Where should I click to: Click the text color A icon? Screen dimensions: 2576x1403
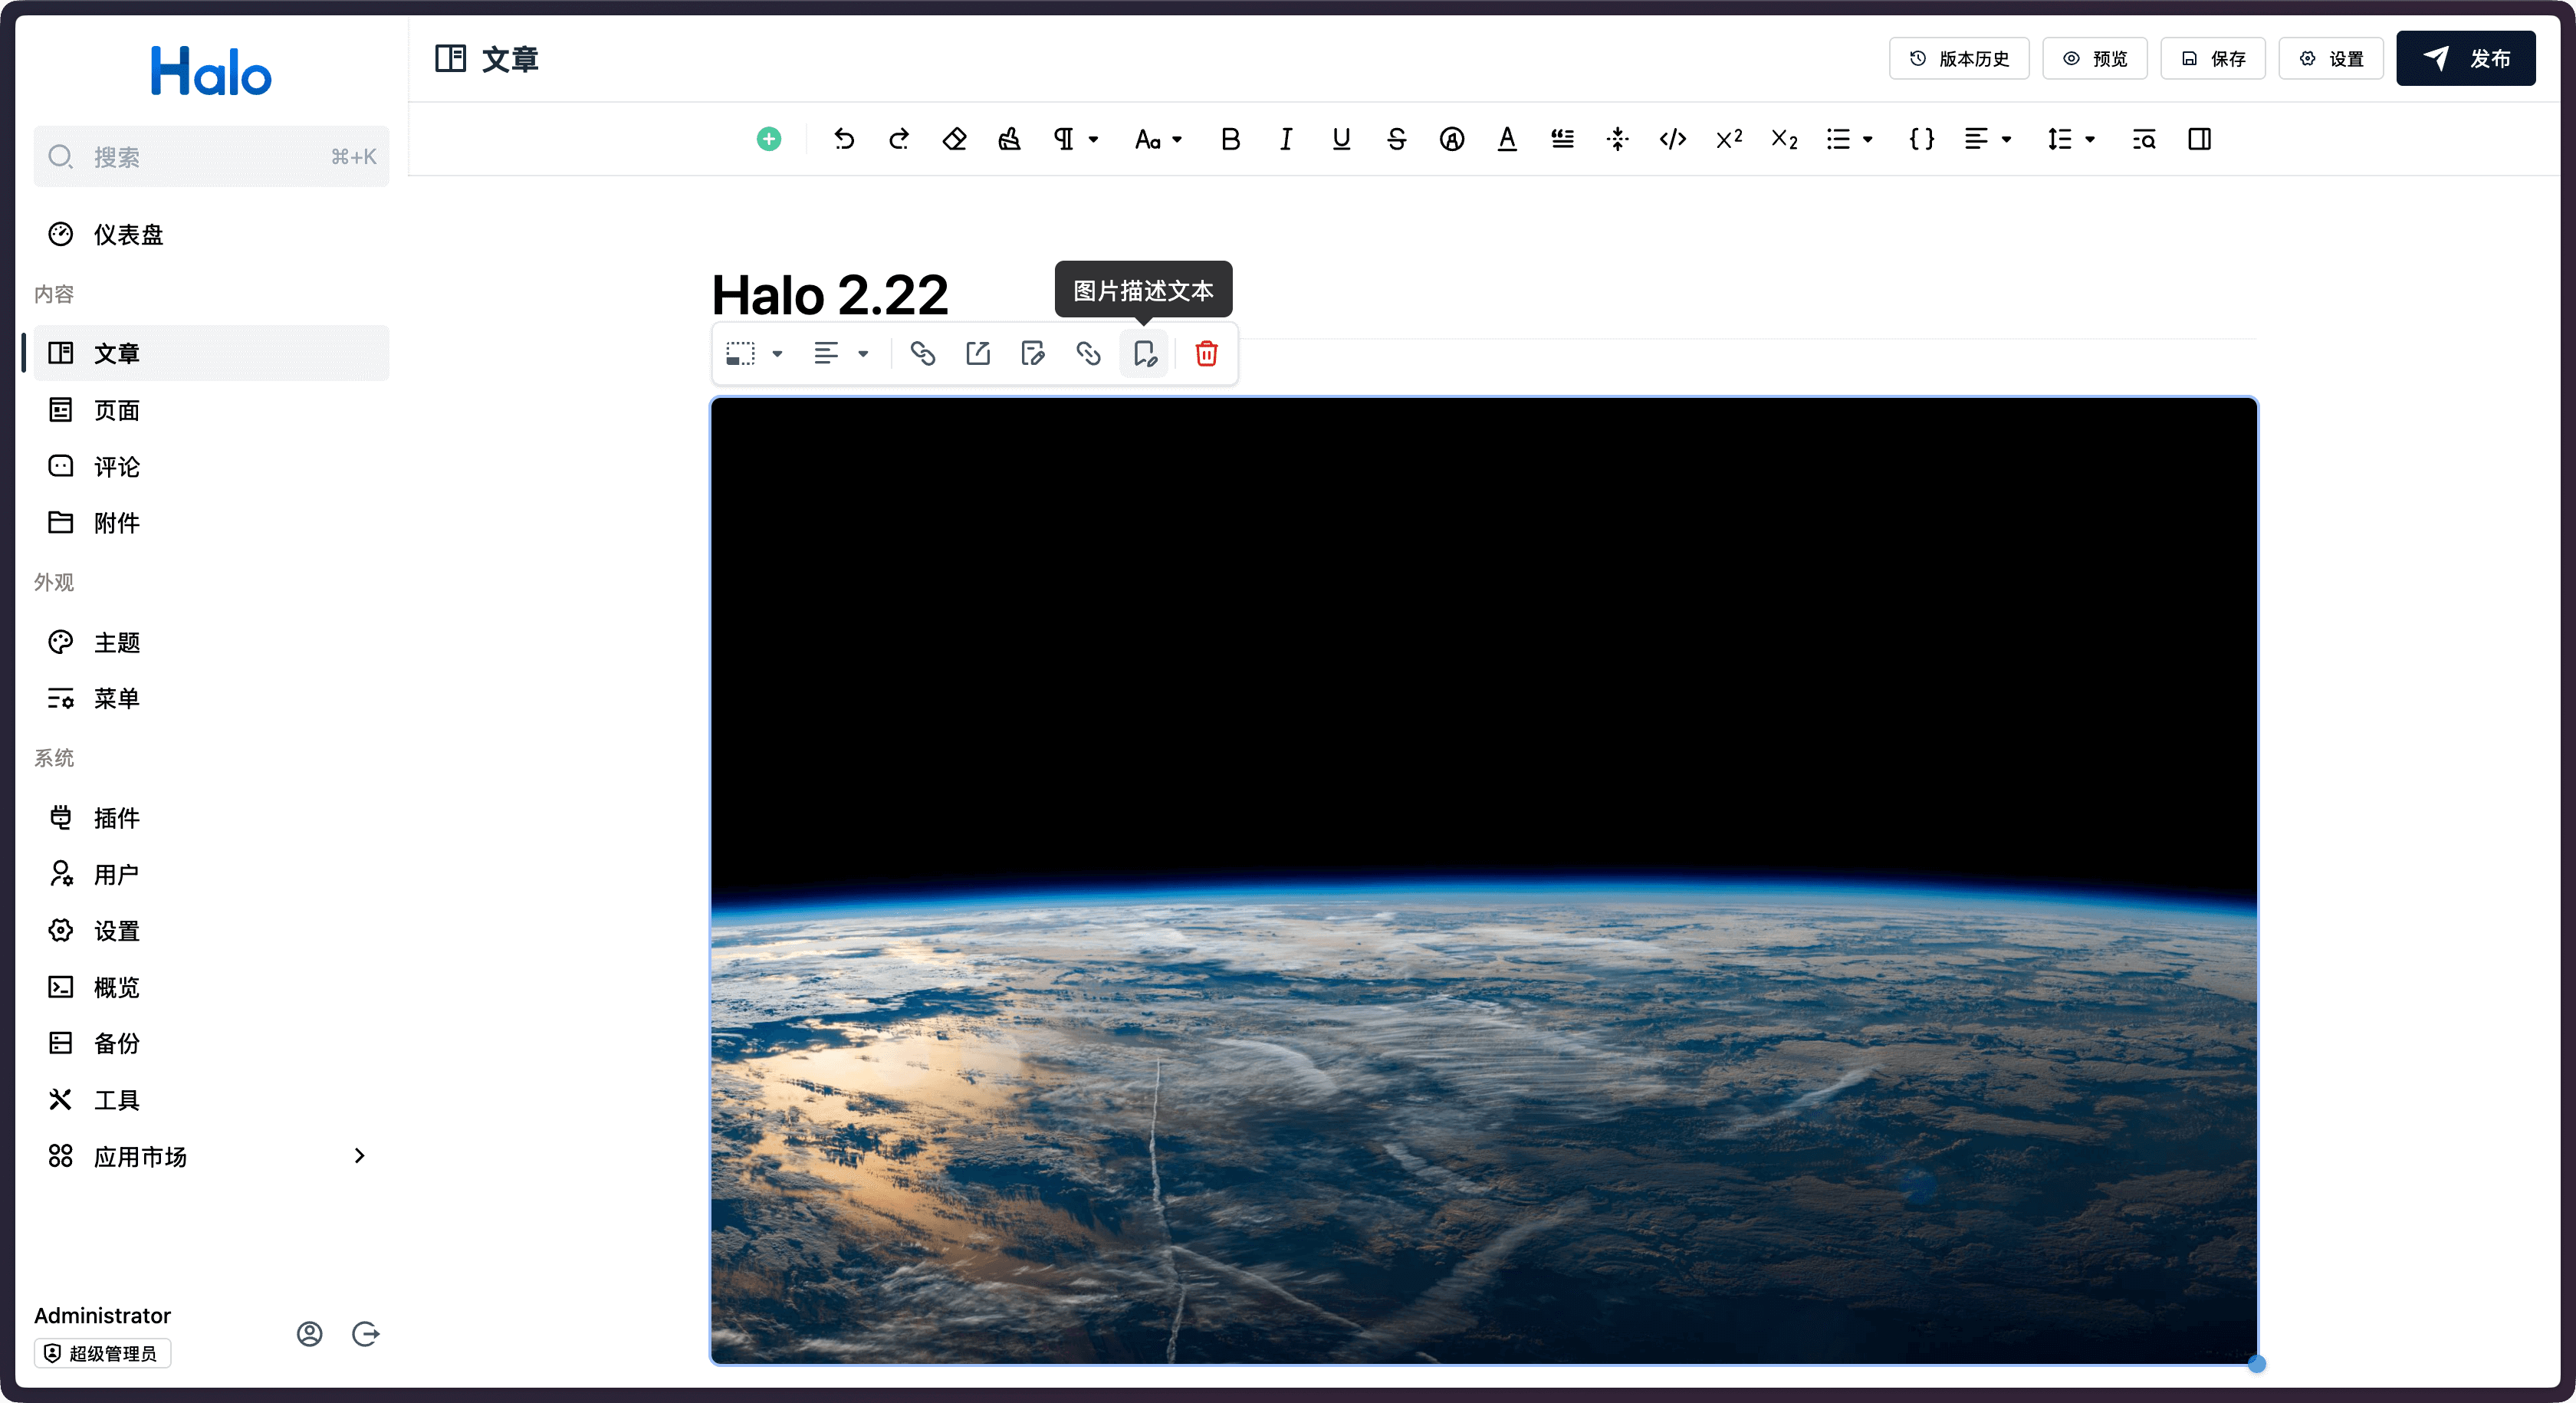click(1506, 139)
